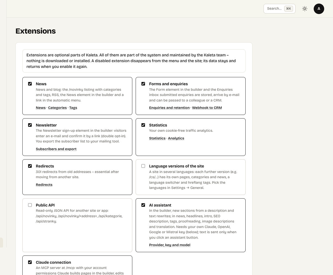
Task: Open the Analytics link
Action: [x=176, y=138]
